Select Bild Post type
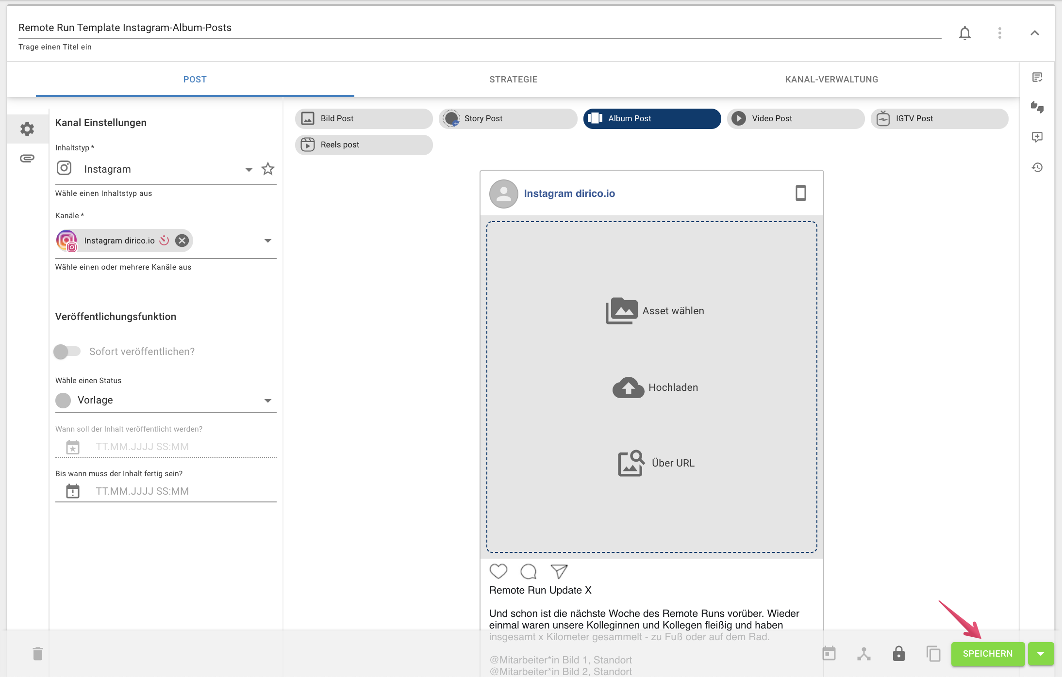1062x677 pixels. (364, 118)
